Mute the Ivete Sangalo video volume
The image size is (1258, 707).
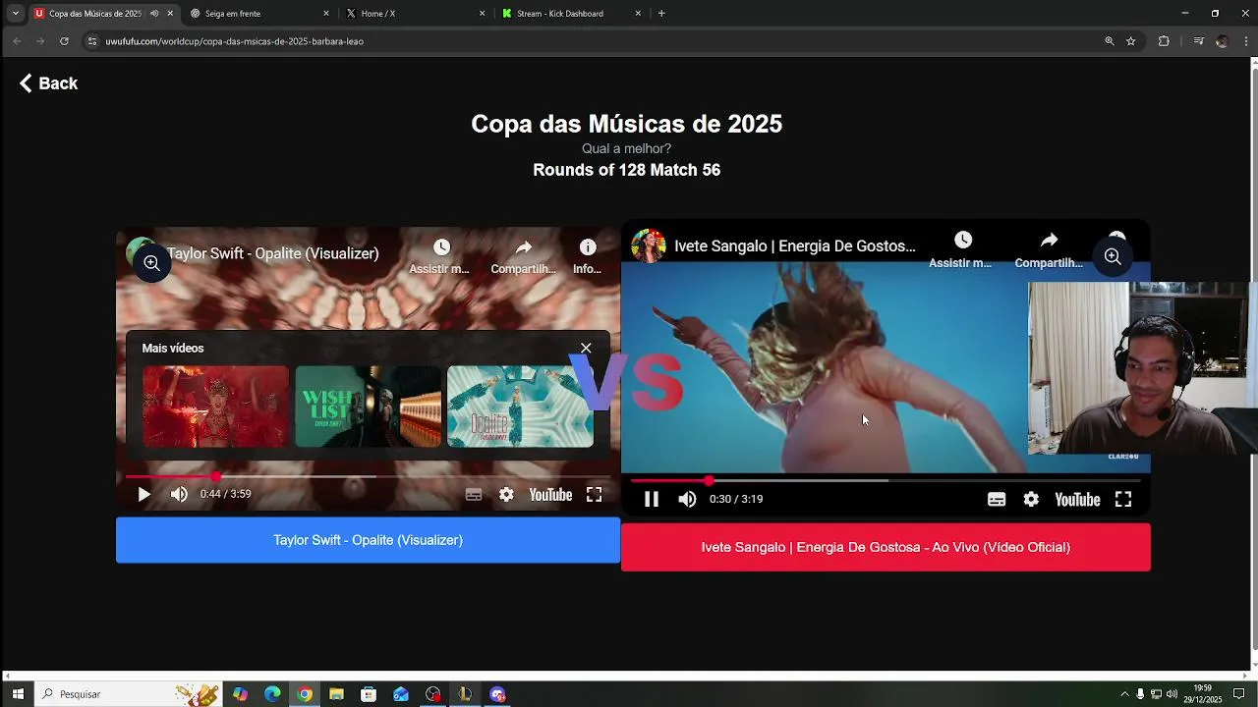pos(687,499)
